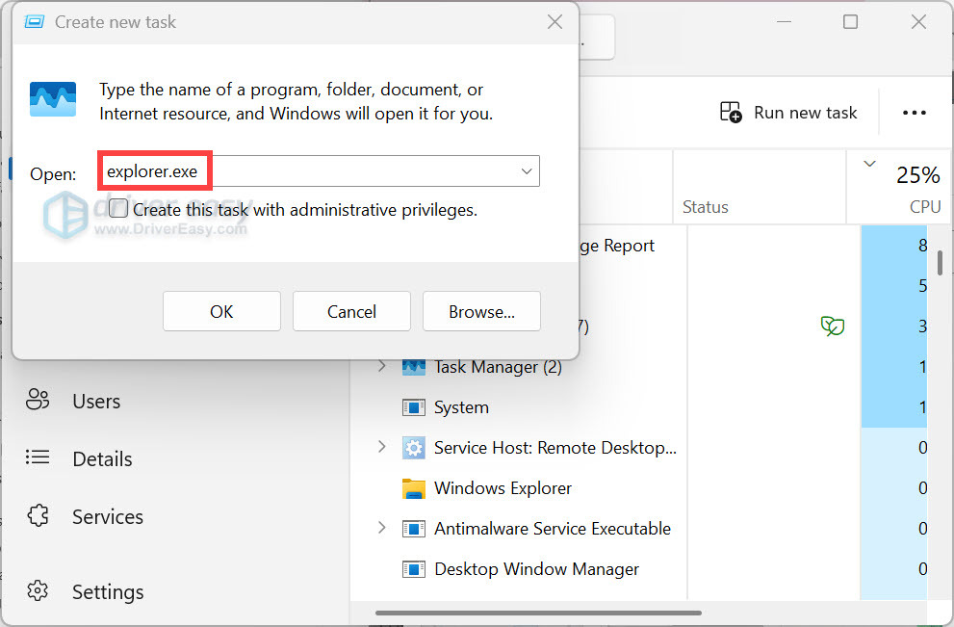Screen dimensions: 954x627
Task: Click the Services puzzle icon
Action: (x=38, y=515)
